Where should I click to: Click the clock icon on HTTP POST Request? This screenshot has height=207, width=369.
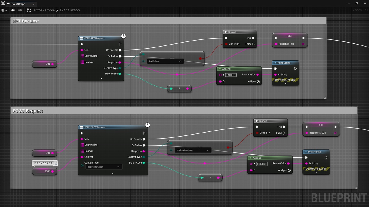click(x=147, y=125)
